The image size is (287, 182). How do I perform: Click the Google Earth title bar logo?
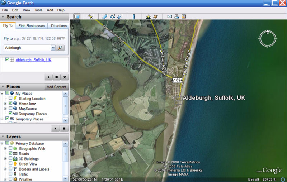pyautogui.click(x=3, y=3)
